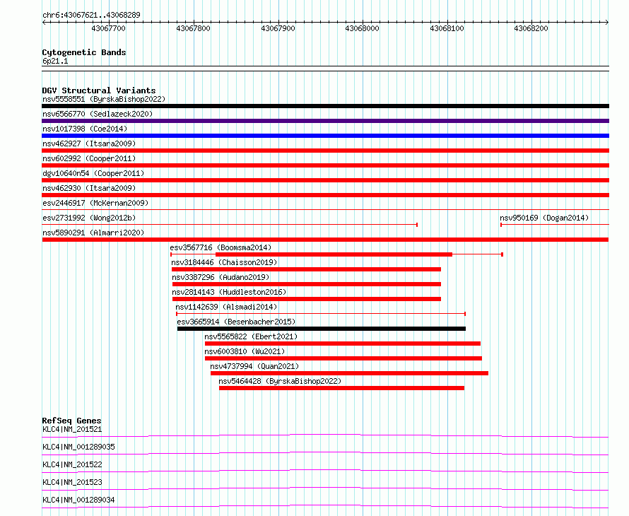Select the 6p21.1 band label

(55, 61)
